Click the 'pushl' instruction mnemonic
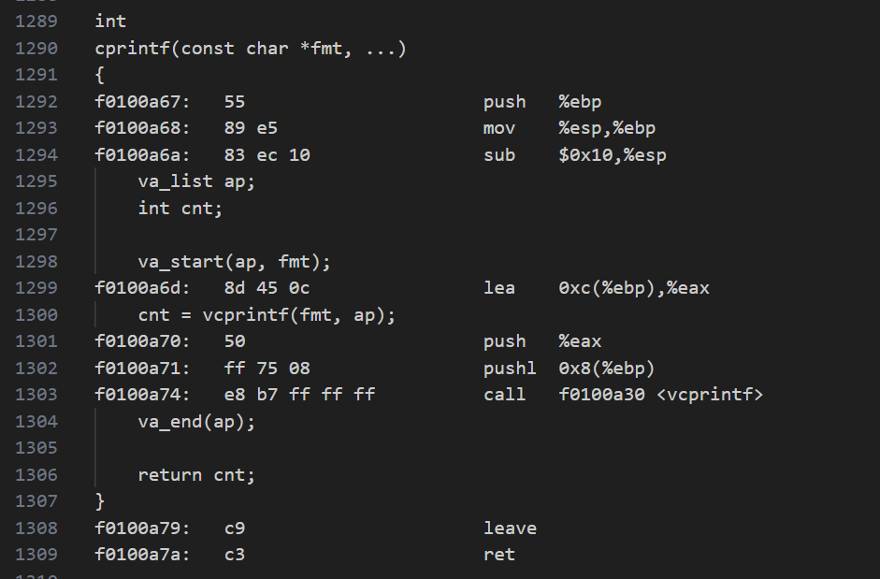 [510, 368]
